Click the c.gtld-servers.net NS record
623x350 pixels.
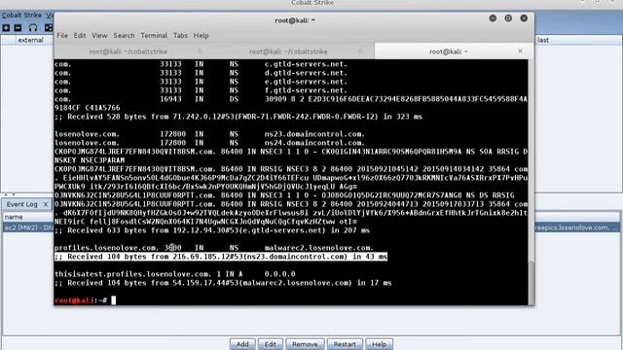[x=201, y=64]
